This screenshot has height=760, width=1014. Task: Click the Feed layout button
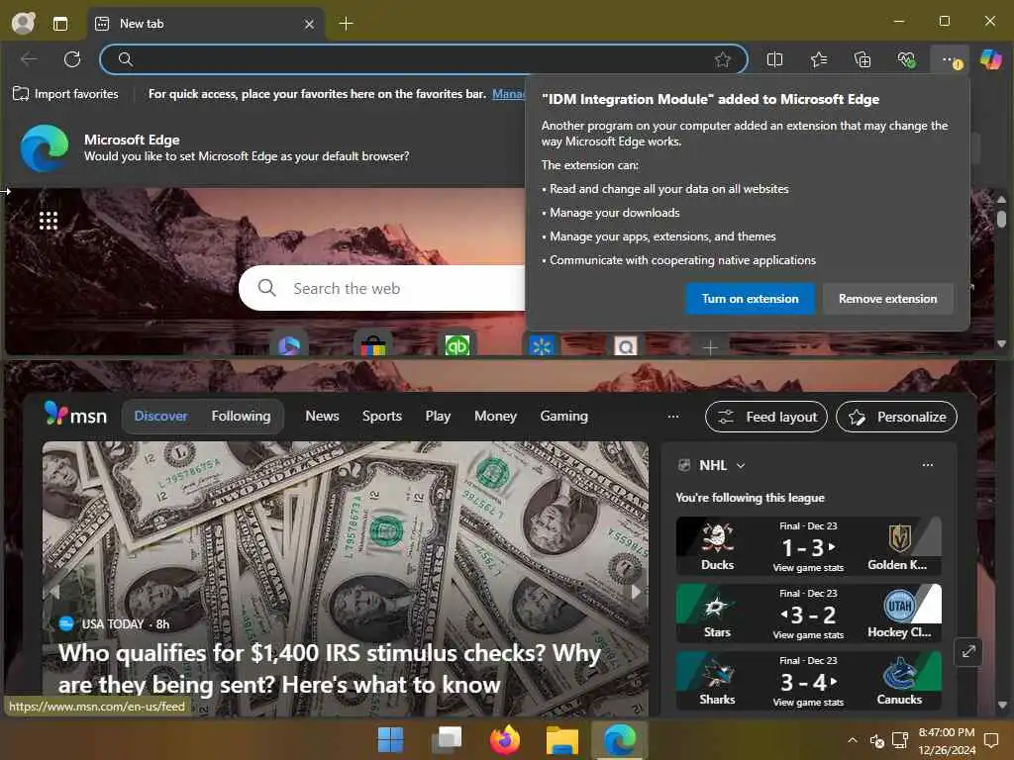tap(766, 417)
